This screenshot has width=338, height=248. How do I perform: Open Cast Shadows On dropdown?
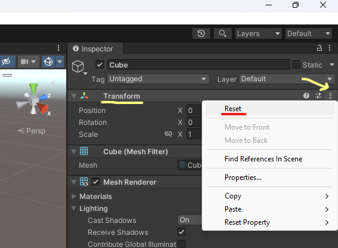click(190, 220)
